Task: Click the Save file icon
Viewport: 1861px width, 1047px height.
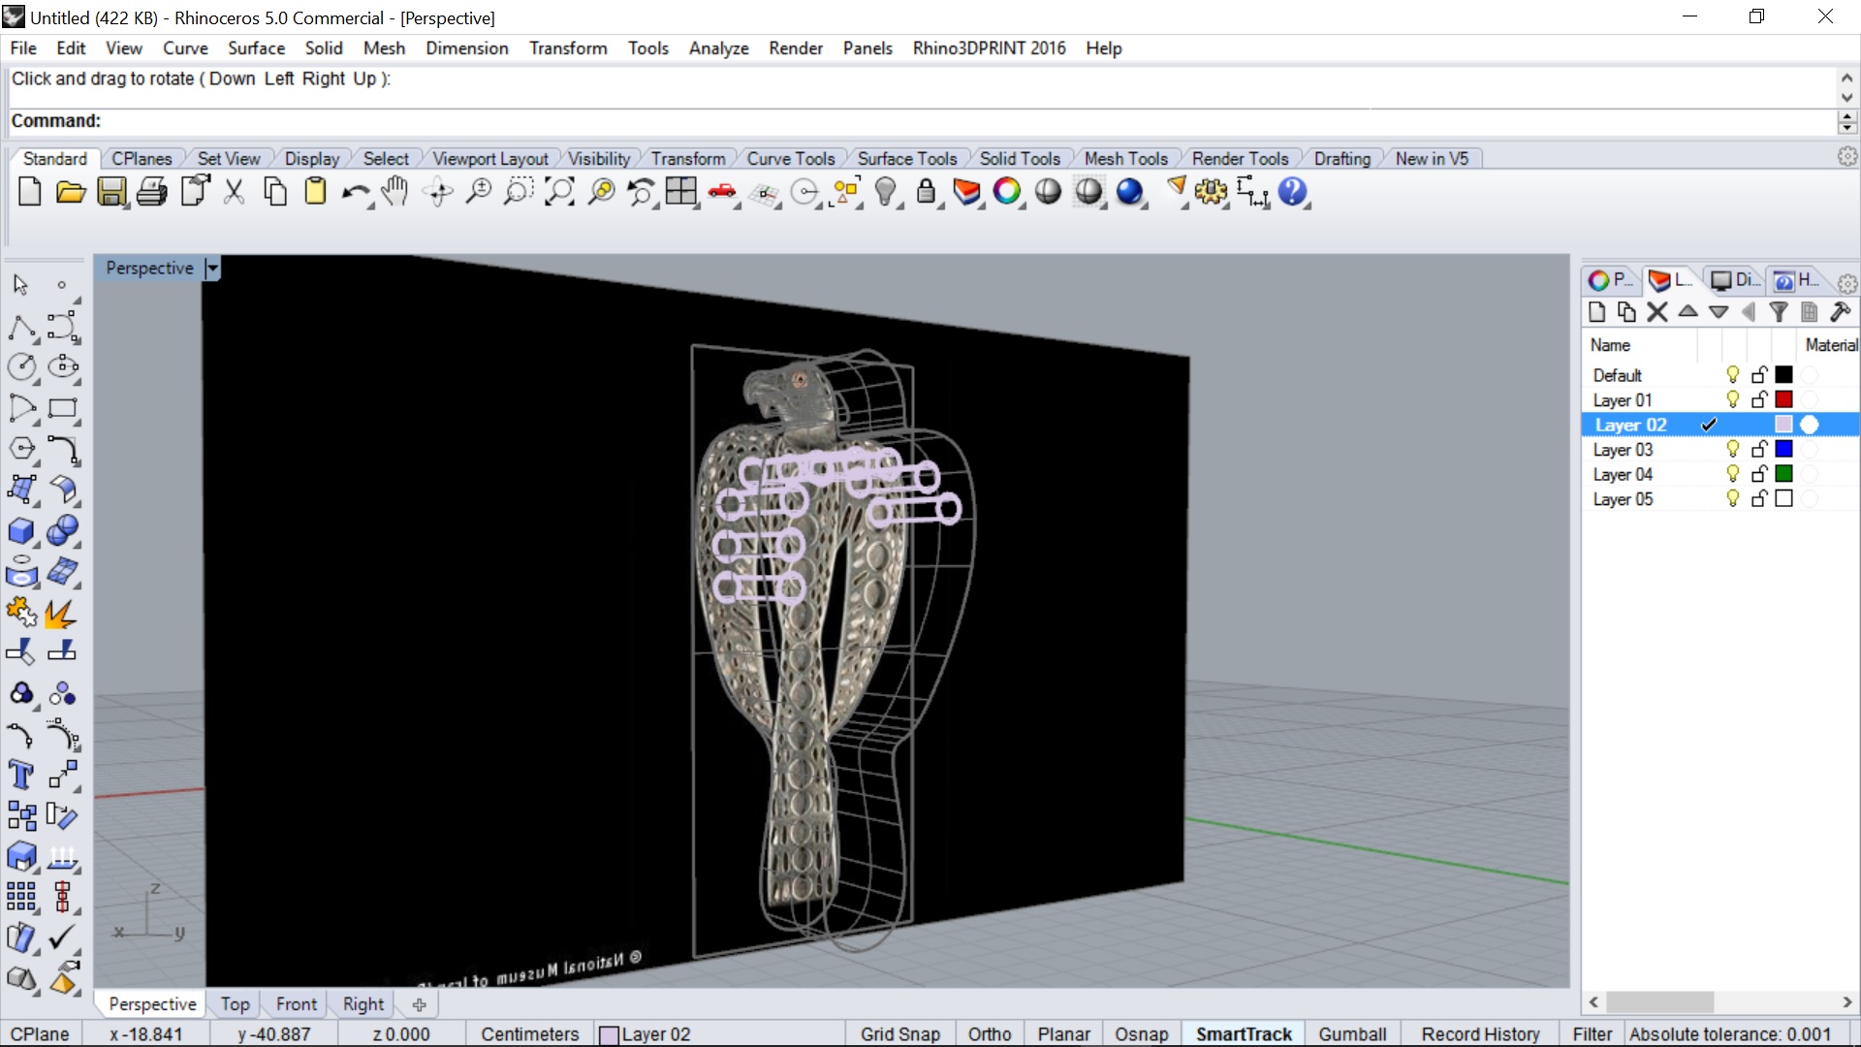Action: [x=111, y=192]
